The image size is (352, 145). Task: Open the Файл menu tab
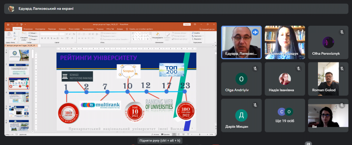8,29
